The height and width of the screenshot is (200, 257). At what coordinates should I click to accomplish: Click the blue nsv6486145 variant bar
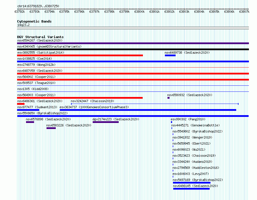191,189
